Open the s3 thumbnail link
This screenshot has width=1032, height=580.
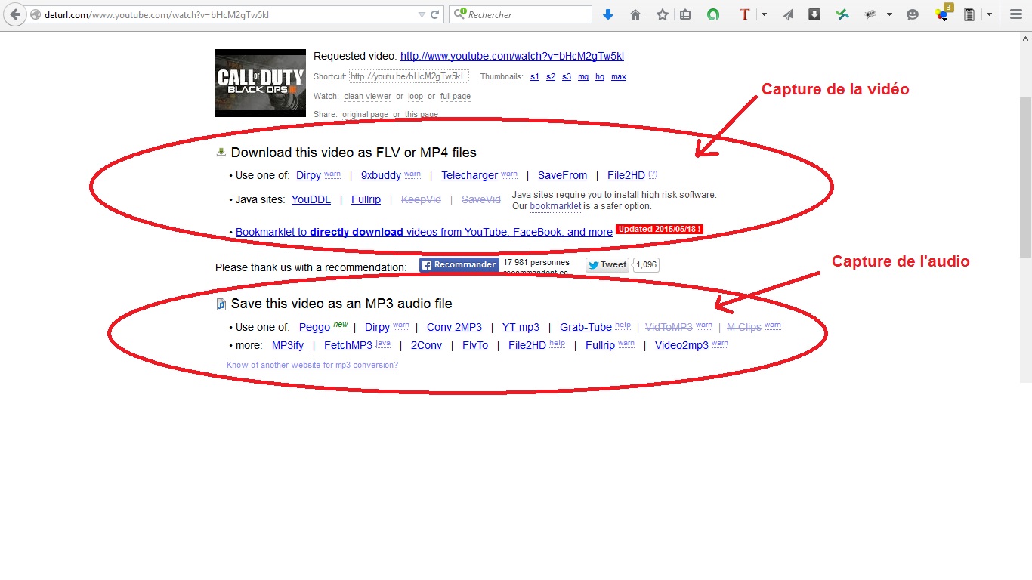coord(567,77)
